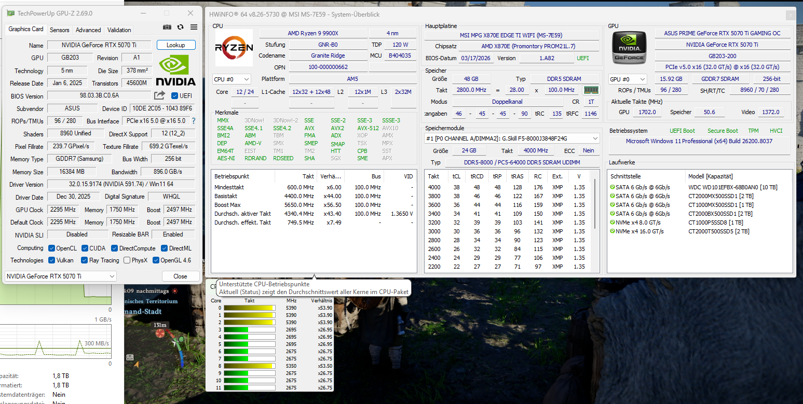Refresh GPU-Z data with the refresh icon
The height and width of the screenshot is (404, 803).
coord(180,27)
